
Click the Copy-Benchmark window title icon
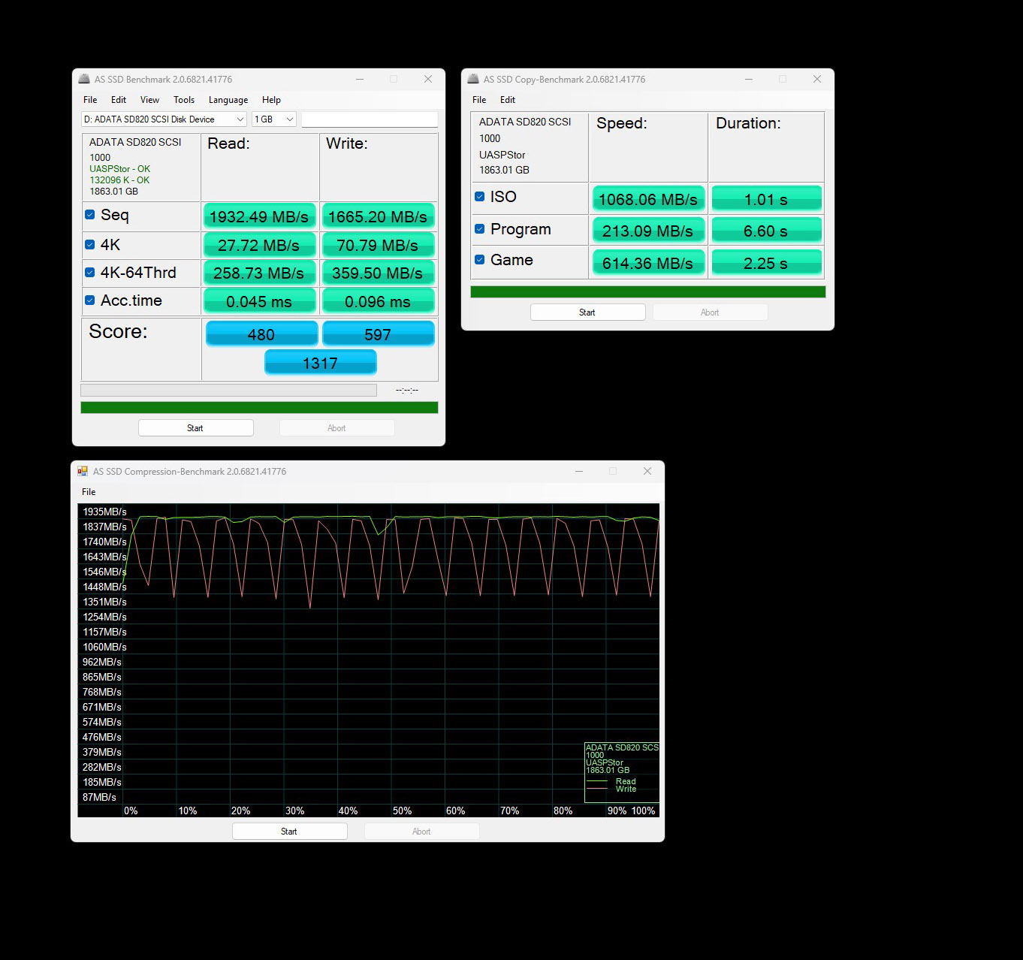pos(473,79)
